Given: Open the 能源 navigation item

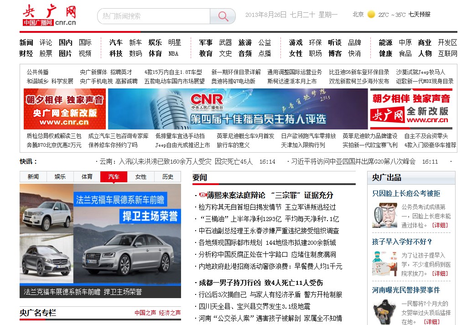Looking at the screenshot, I should (385, 42).
